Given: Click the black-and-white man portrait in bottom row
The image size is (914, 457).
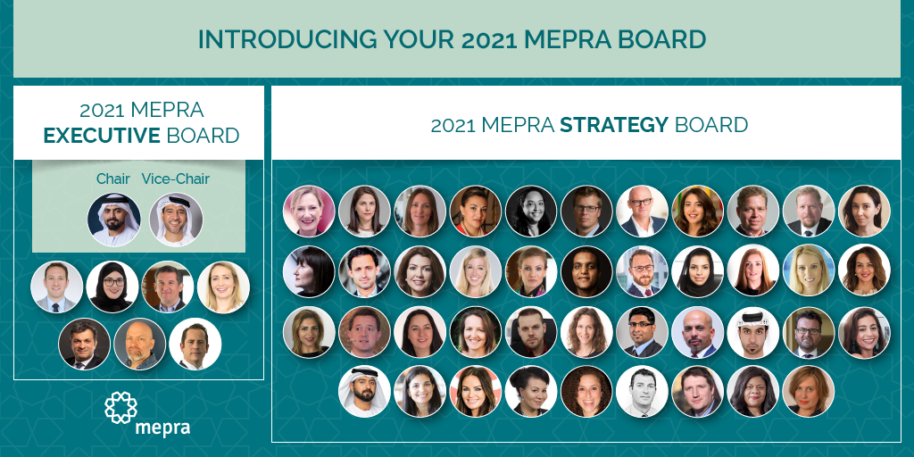Looking at the screenshot, I should (x=643, y=391).
